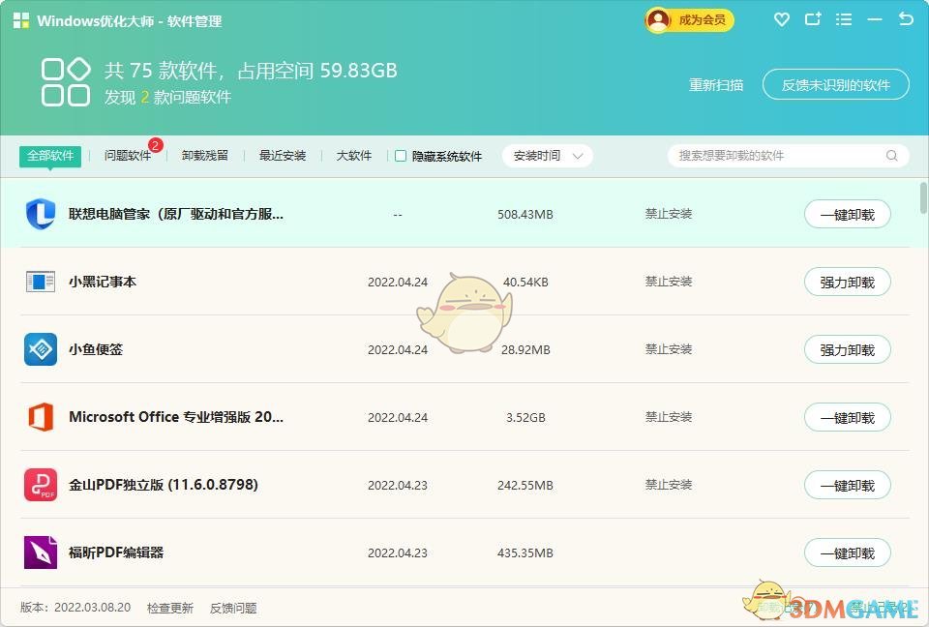The height and width of the screenshot is (627, 929).
Task: Click the search magnifier in search box
Action: coord(891,155)
